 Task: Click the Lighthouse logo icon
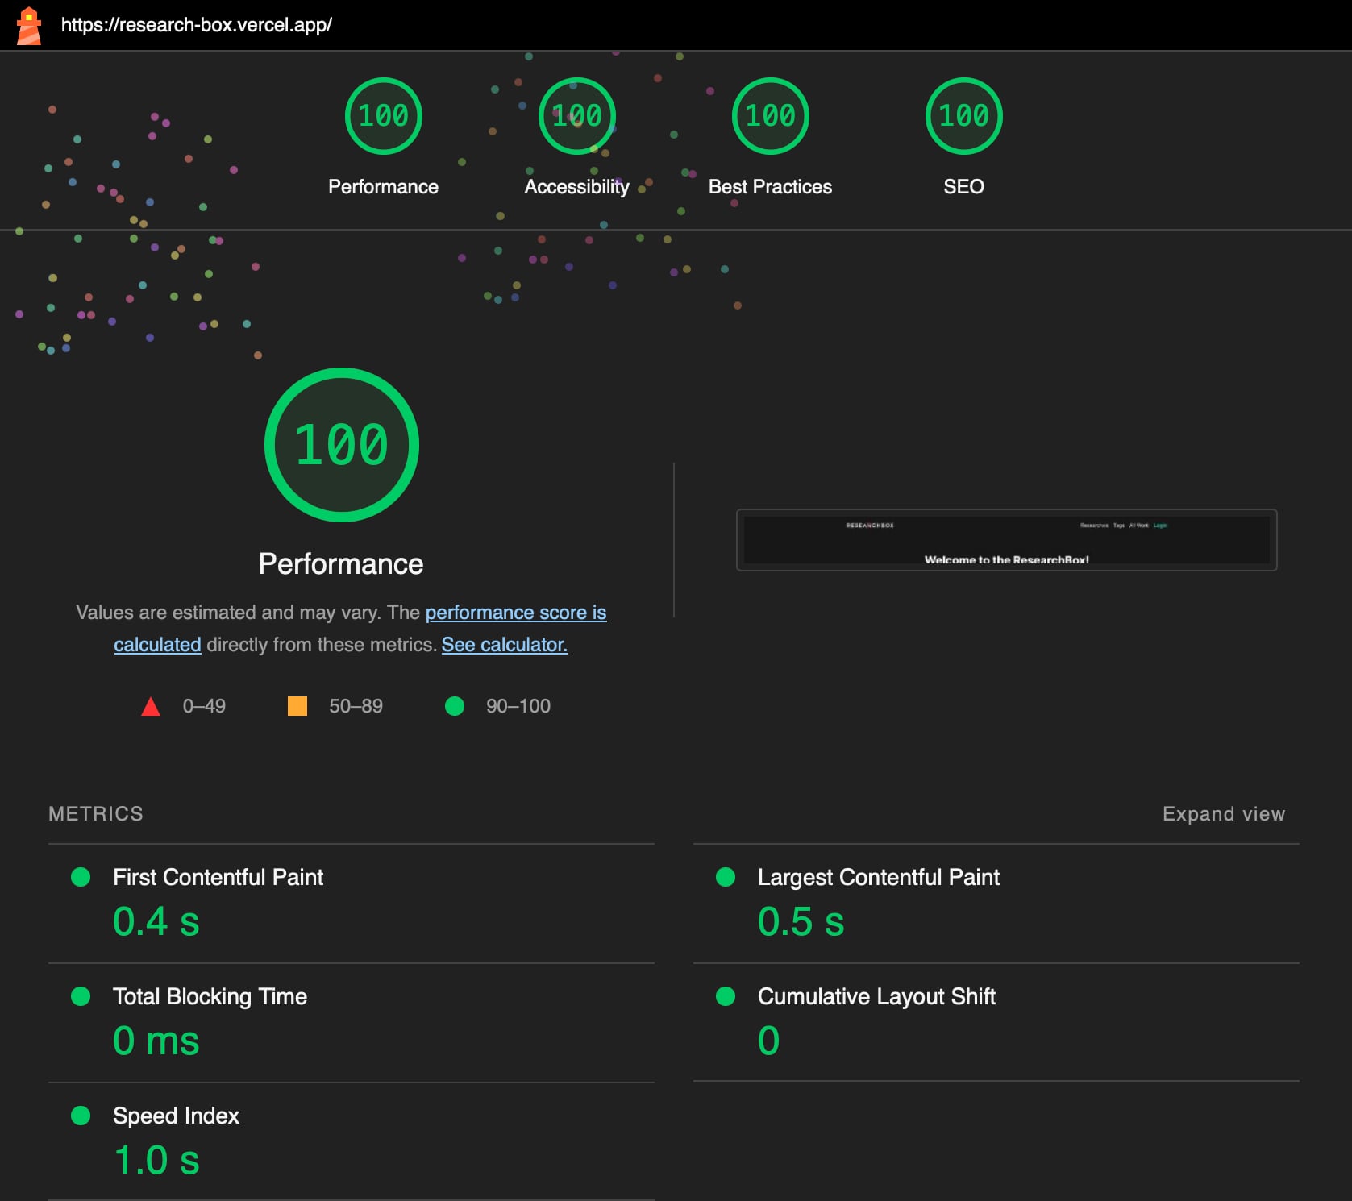click(x=29, y=25)
